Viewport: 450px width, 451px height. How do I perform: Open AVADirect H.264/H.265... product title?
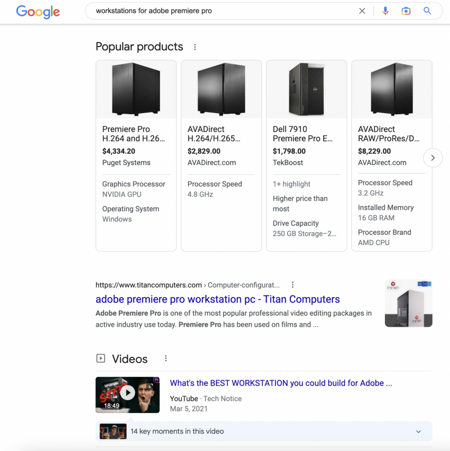click(214, 134)
